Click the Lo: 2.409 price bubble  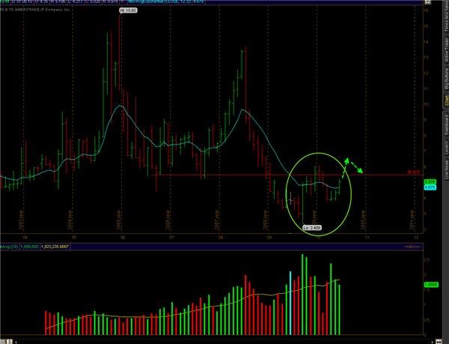(312, 228)
